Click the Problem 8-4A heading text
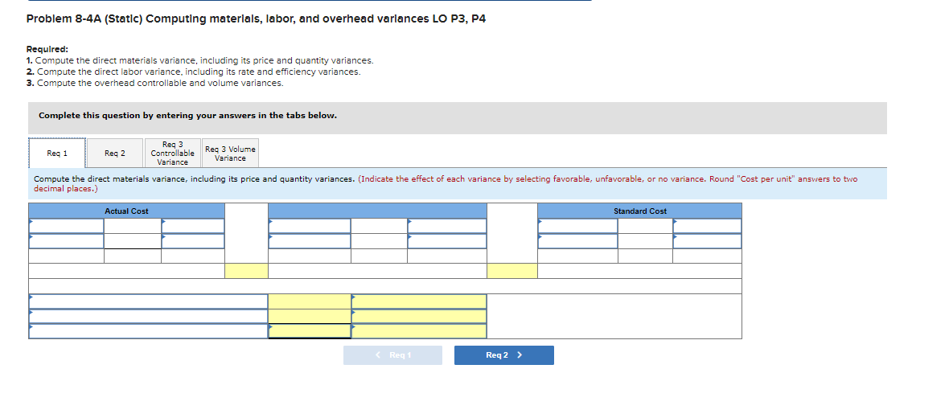Screen dimensions: 949x418 (x=256, y=18)
